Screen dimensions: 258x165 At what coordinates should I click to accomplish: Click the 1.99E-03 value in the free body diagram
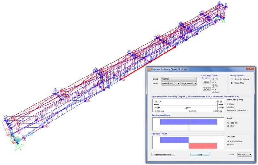(x=192, y=111)
